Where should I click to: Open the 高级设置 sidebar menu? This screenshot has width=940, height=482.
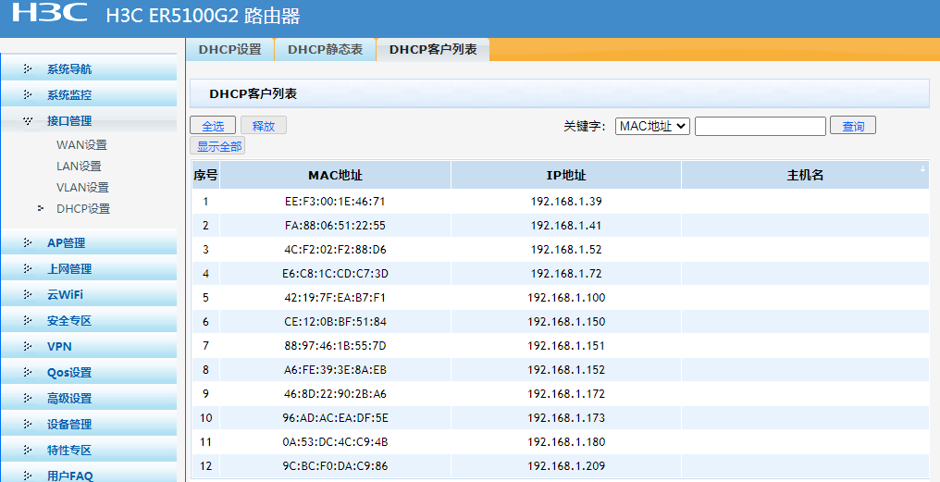tap(89, 398)
